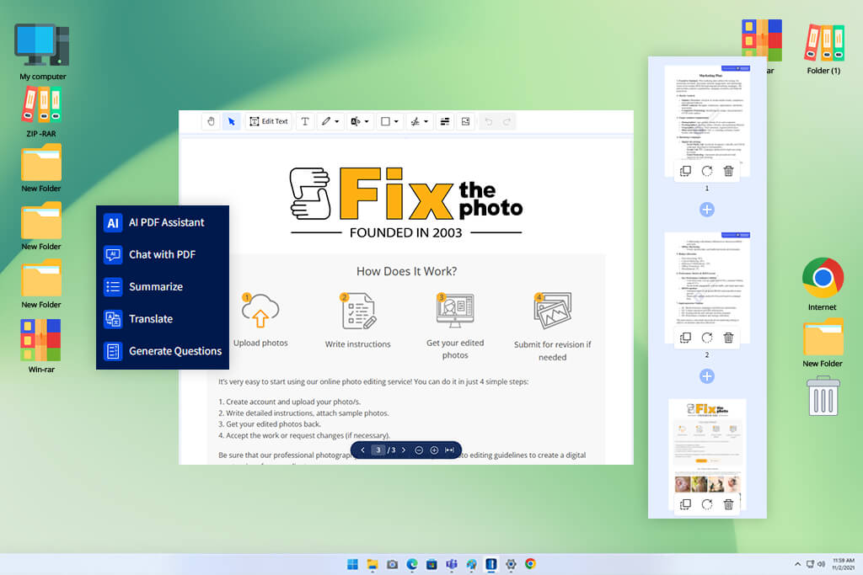Duplicate page 3 in thumbnail panel
The image size is (863, 575).
(685, 504)
